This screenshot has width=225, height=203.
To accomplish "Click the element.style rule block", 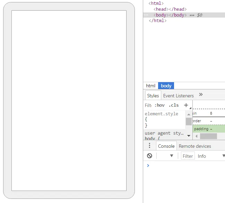I will point(164,119).
